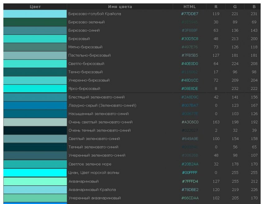Pick the Очень темный зеленовато-синий swatch
The height and width of the screenshot is (204, 264).
(35, 130)
